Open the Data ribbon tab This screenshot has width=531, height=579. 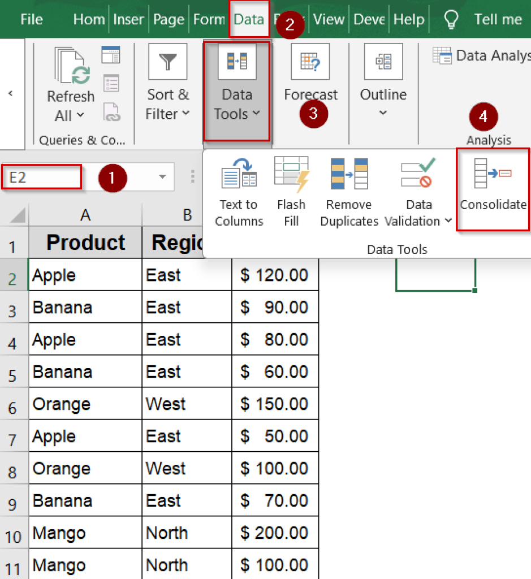click(249, 19)
